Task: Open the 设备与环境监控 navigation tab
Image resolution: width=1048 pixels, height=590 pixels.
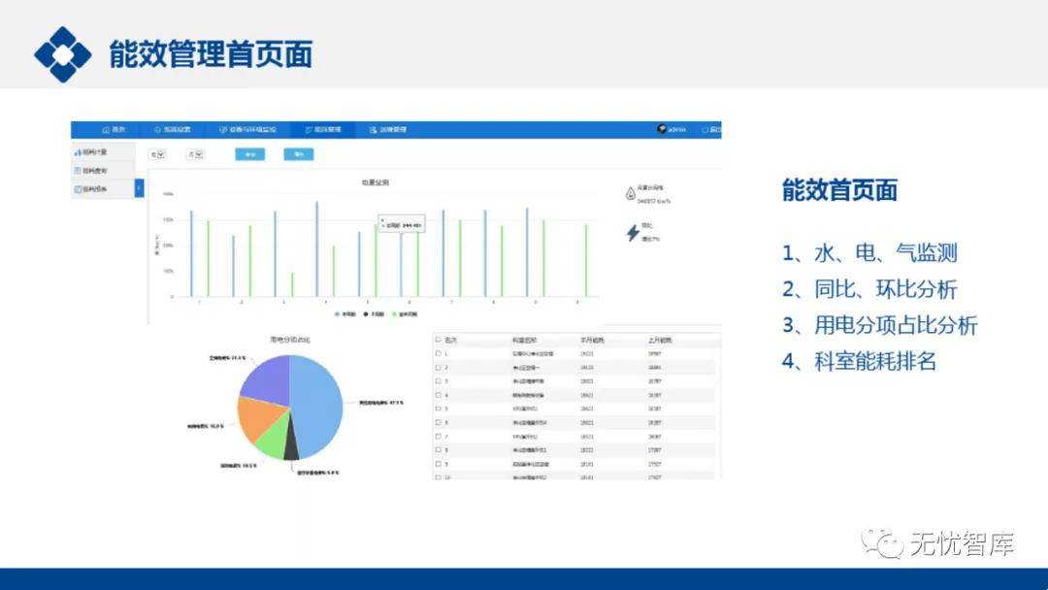Action: [248, 130]
